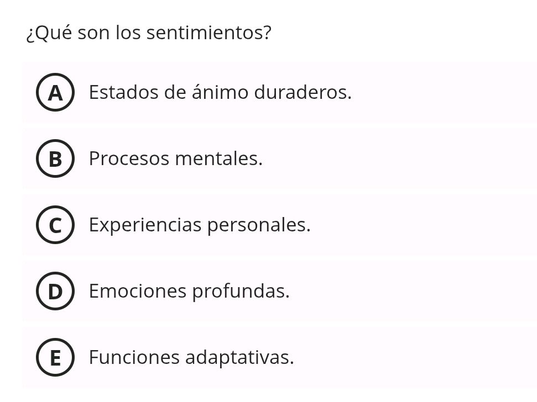Choose answer D 'Emociones profundas'
The width and height of the screenshot is (537, 402).
189,292
